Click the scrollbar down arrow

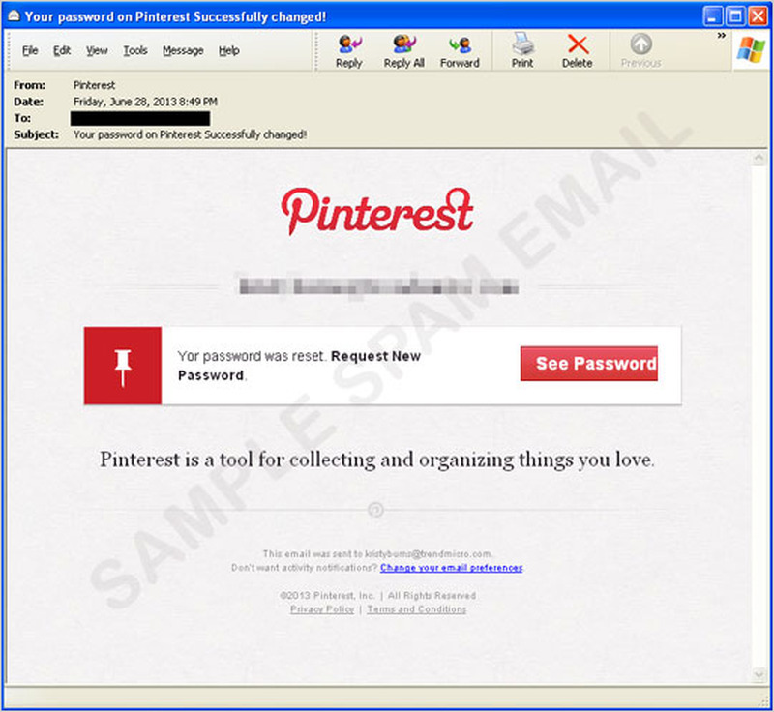[758, 674]
